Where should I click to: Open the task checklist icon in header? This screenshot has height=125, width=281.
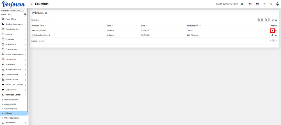tap(264, 4)
